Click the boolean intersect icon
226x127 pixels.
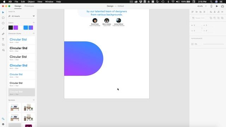pos(219,18)
